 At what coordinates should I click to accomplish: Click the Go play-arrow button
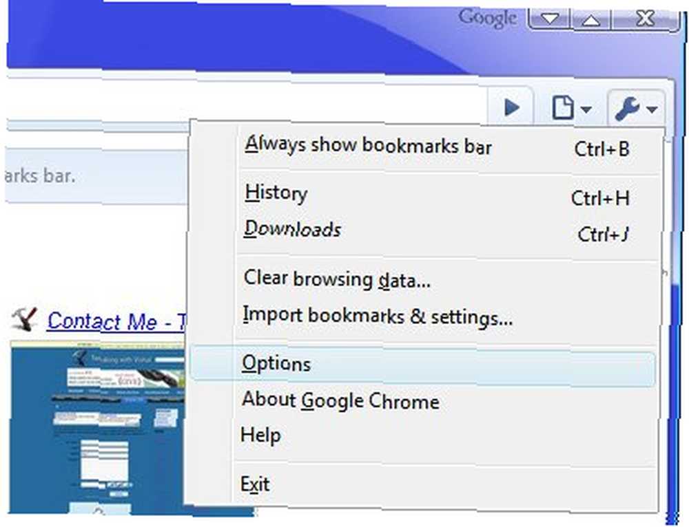coord(511,107)
